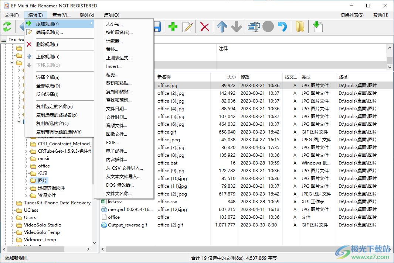394x263 pixels.
Task: Sort by the 类型 column header
Action: click(317, 77)
